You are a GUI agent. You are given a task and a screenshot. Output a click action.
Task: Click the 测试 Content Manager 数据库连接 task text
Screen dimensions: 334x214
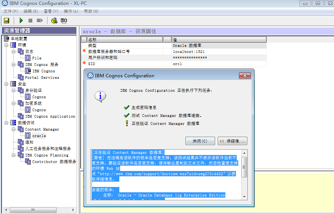tap(166, 115)
